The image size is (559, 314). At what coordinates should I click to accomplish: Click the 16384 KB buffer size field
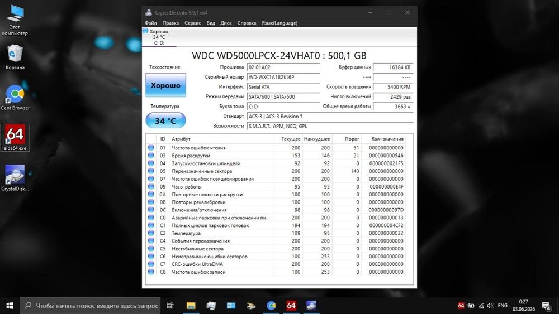393,67
